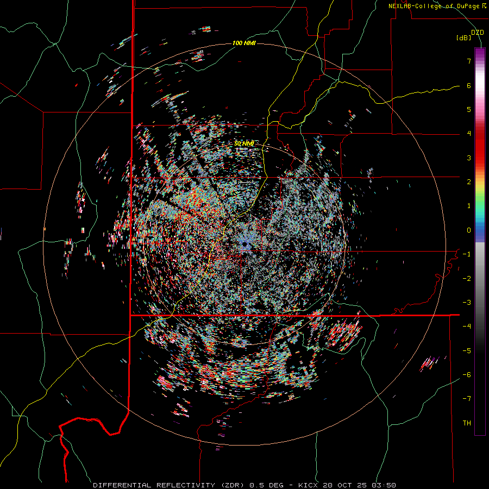This screenshot has width=489, height=489.
Task: Click the 2 value on the color scale
Action: [x=469, y=182]
